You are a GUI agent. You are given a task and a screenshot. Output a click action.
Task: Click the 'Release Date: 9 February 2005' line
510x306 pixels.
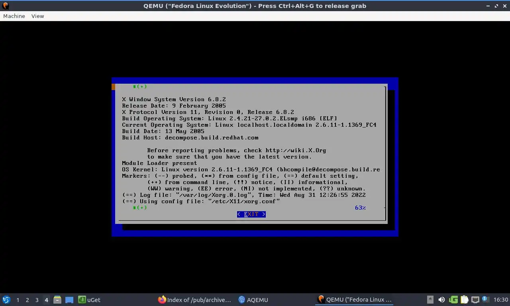174,106
